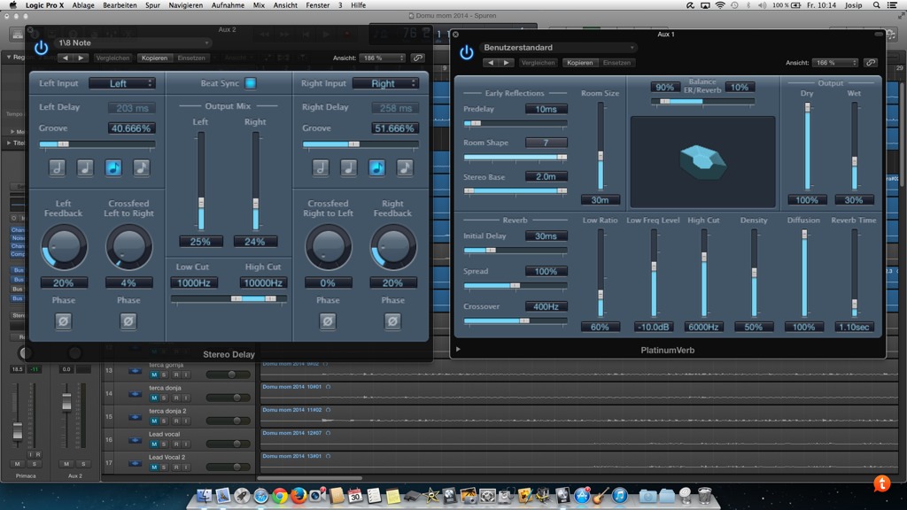Viewport: 907px width, 510px height.
Task: Click Kopieren in the PlatinumVerb window
Action: tap(579, 63)
